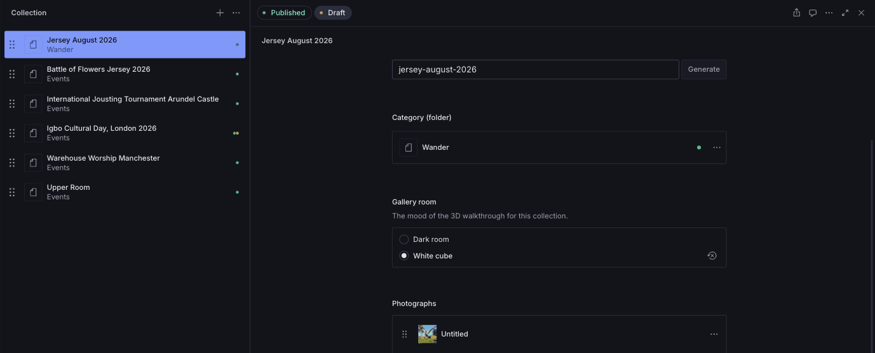Grab drag handle of International Jousting Tournament row

pos(12,103)
